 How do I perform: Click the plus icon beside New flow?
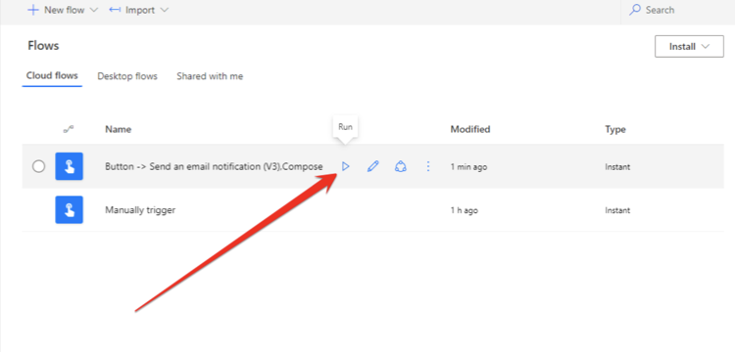(x=33, y=10)
